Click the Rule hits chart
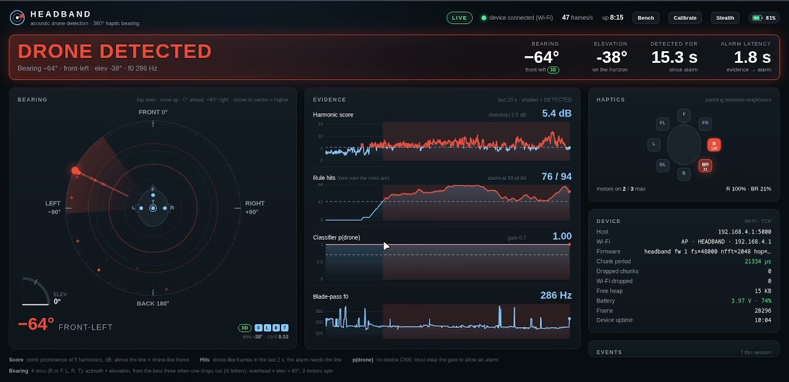Viewport: 789px width, 382px height. click(448, 202)
